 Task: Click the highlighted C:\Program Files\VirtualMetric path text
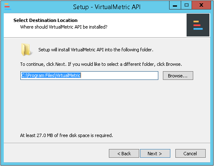(x=51, y=75)
